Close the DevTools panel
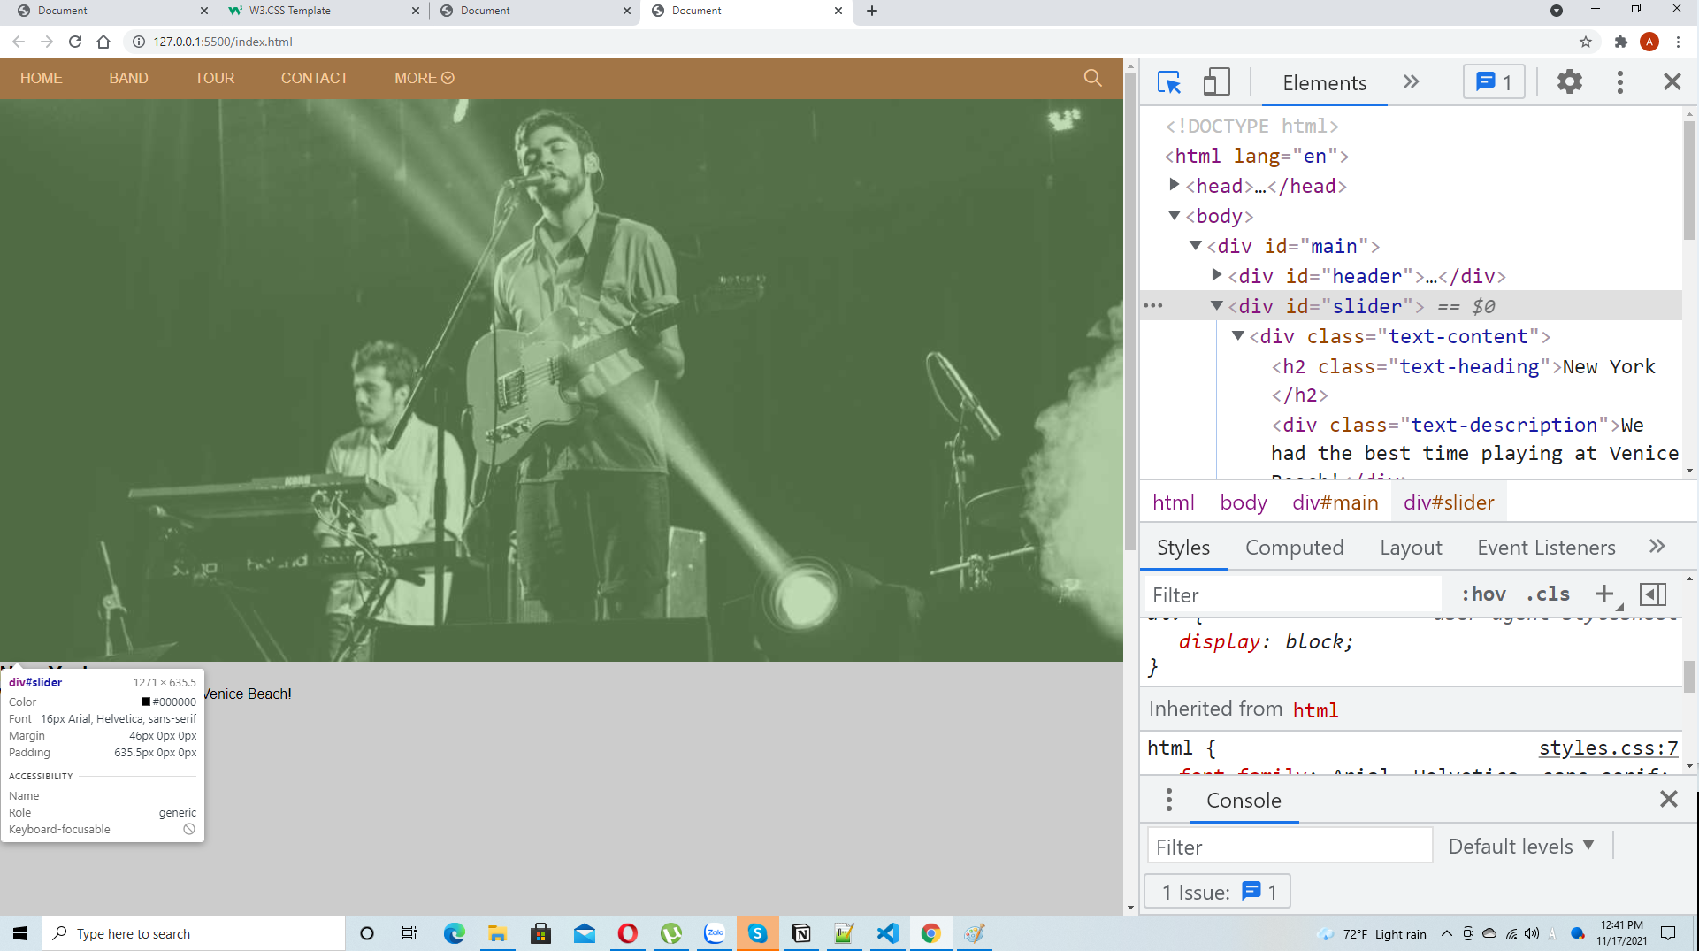1699x951 pixels. [x=1672, y=82]
